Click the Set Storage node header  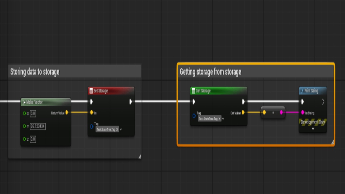click(x=111, y=91)
